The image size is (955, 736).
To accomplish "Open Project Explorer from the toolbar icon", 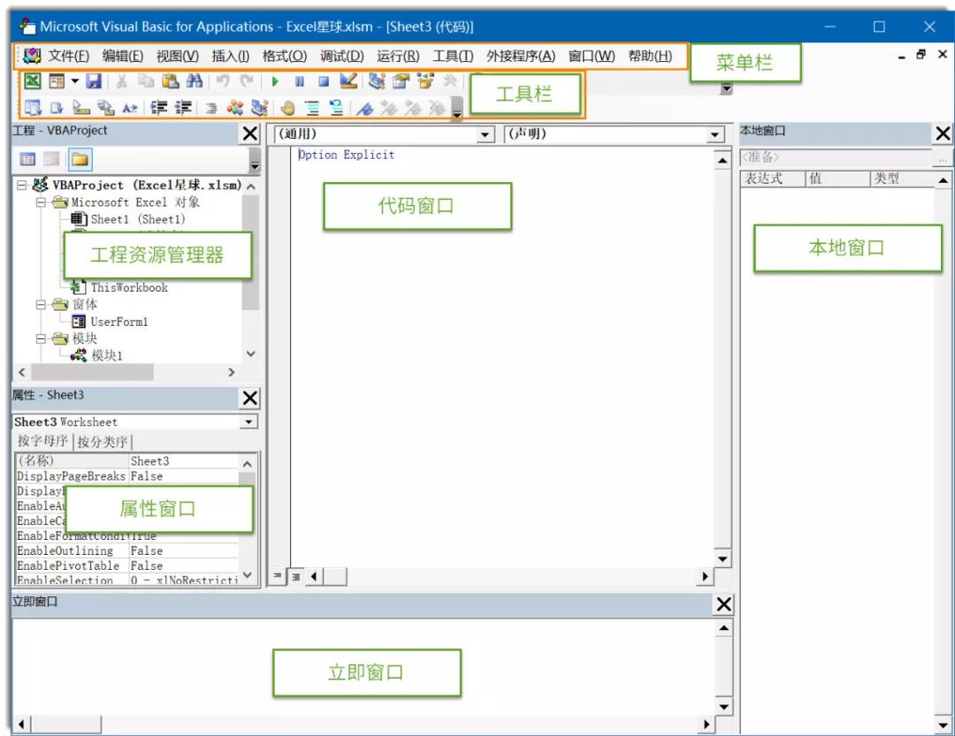I will pyautogui.click(x=377, y=81).
